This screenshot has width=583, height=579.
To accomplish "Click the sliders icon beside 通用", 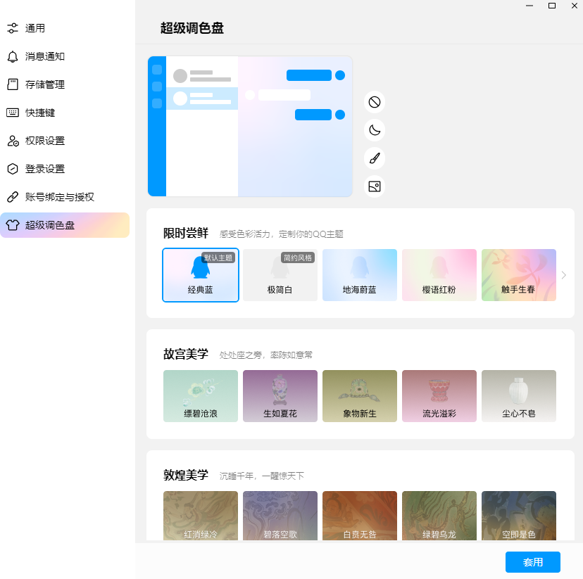I will 13,28.
